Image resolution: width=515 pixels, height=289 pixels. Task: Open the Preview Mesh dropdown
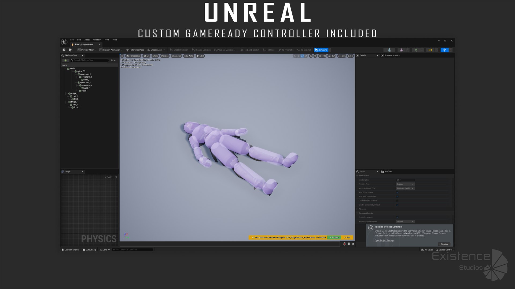point(87,50)
